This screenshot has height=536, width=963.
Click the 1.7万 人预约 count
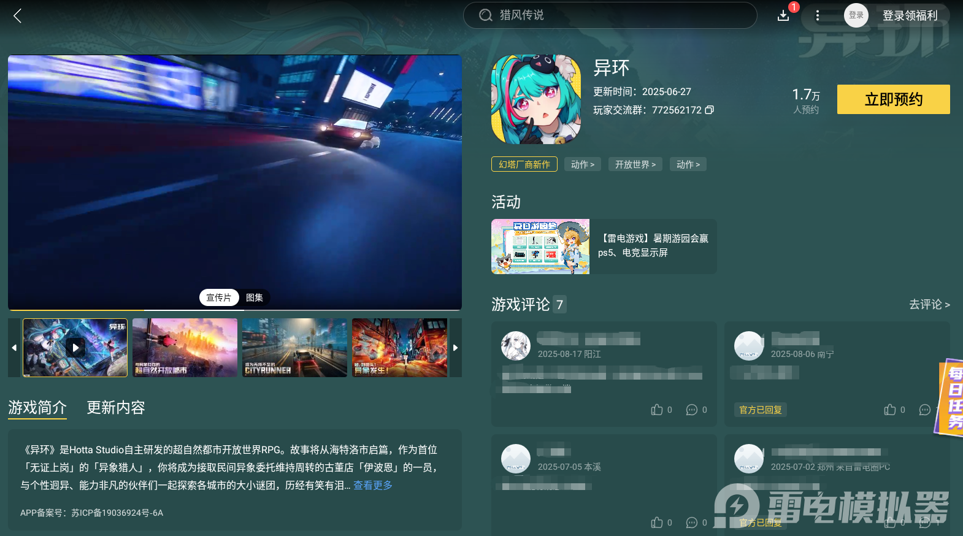tap(806, 101)
